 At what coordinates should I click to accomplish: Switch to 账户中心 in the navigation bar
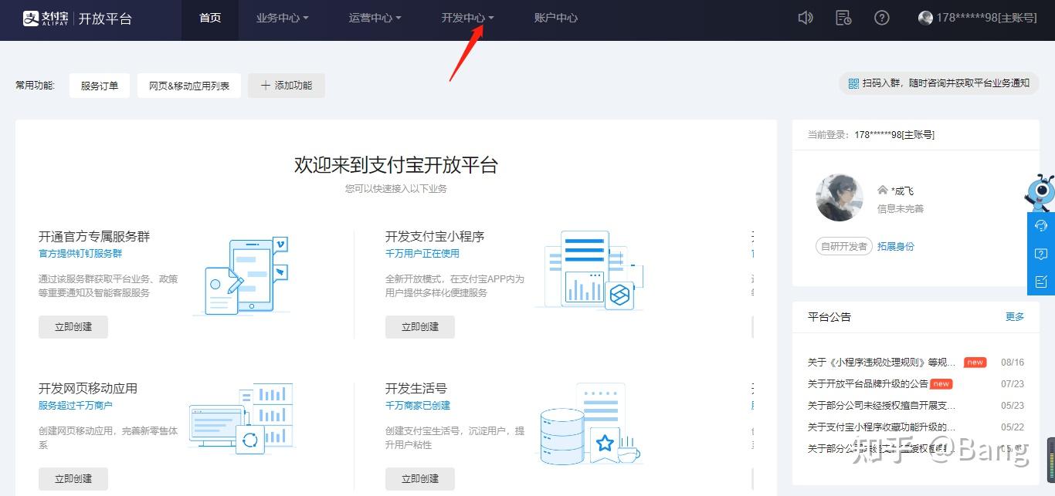click(555, 17)
